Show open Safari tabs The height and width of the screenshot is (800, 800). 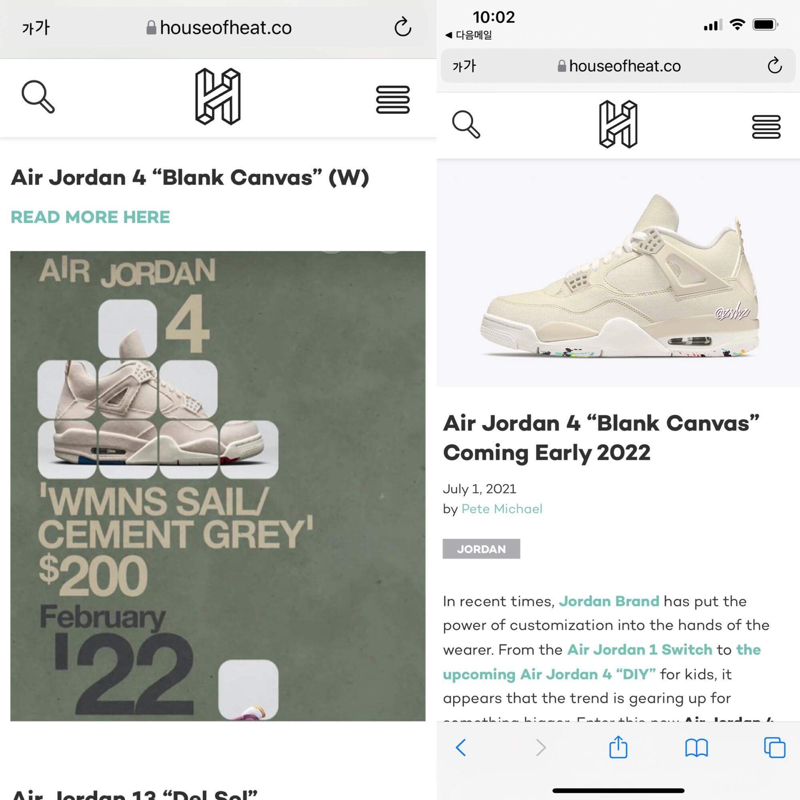774,748
